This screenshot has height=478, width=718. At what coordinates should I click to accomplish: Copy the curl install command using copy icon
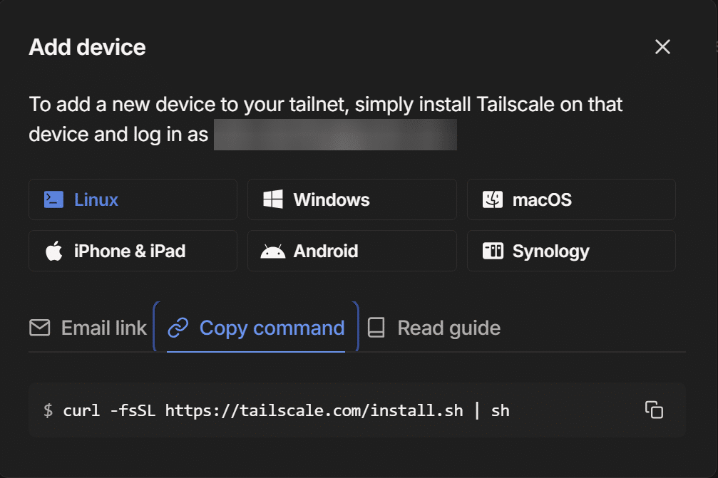(x=654, y=410)
